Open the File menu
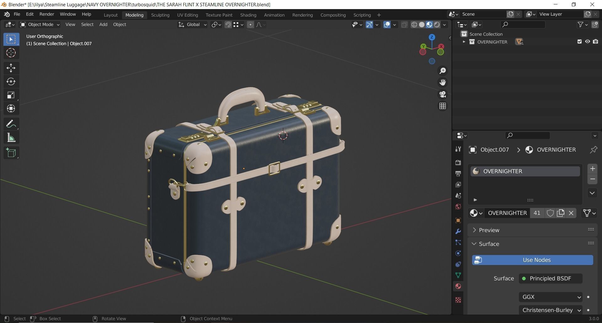 tap(17, 14)
